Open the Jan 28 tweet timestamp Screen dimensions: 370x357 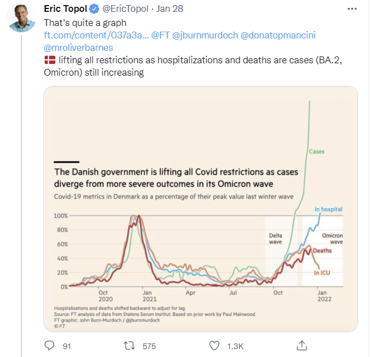(x=169, y=9)
